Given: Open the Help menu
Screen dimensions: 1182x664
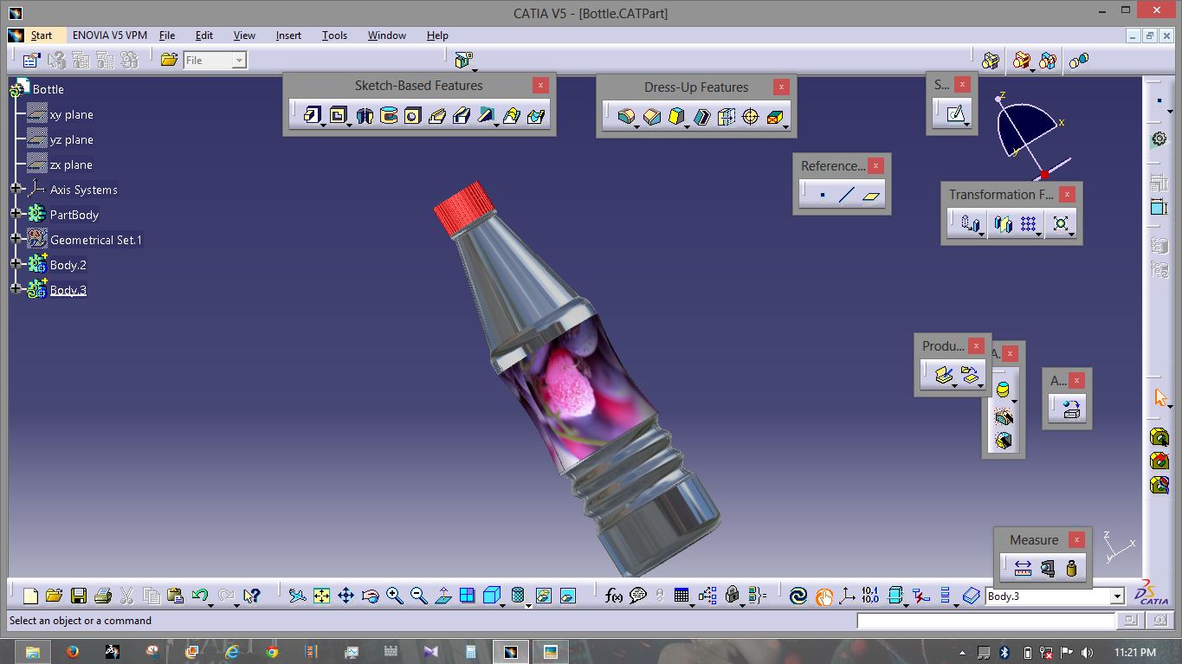Looking at the screenshot, I should click(437, 35).
